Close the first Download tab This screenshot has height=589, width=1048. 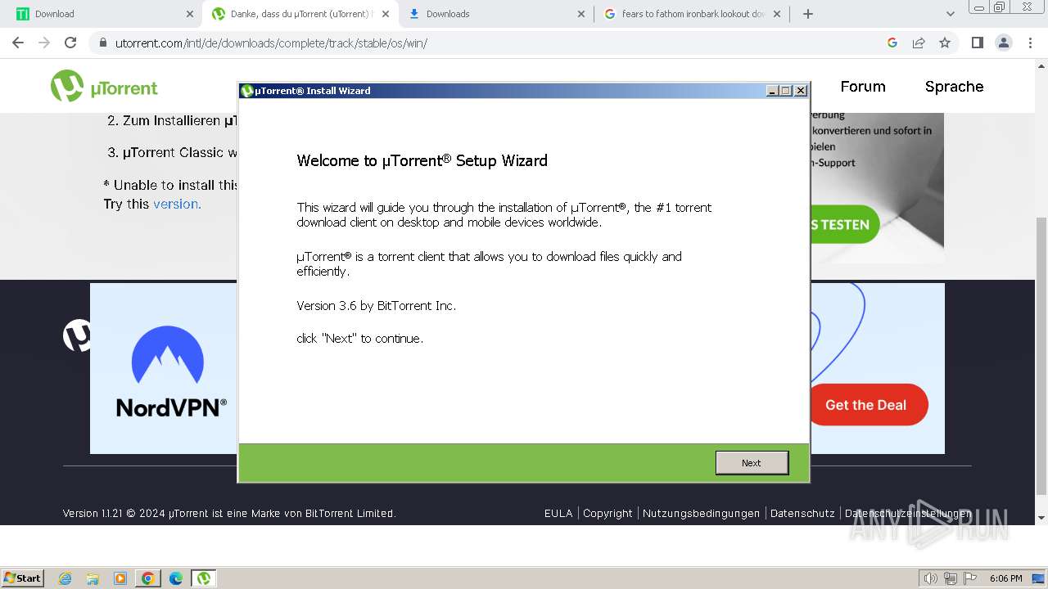tap(190, 14)
